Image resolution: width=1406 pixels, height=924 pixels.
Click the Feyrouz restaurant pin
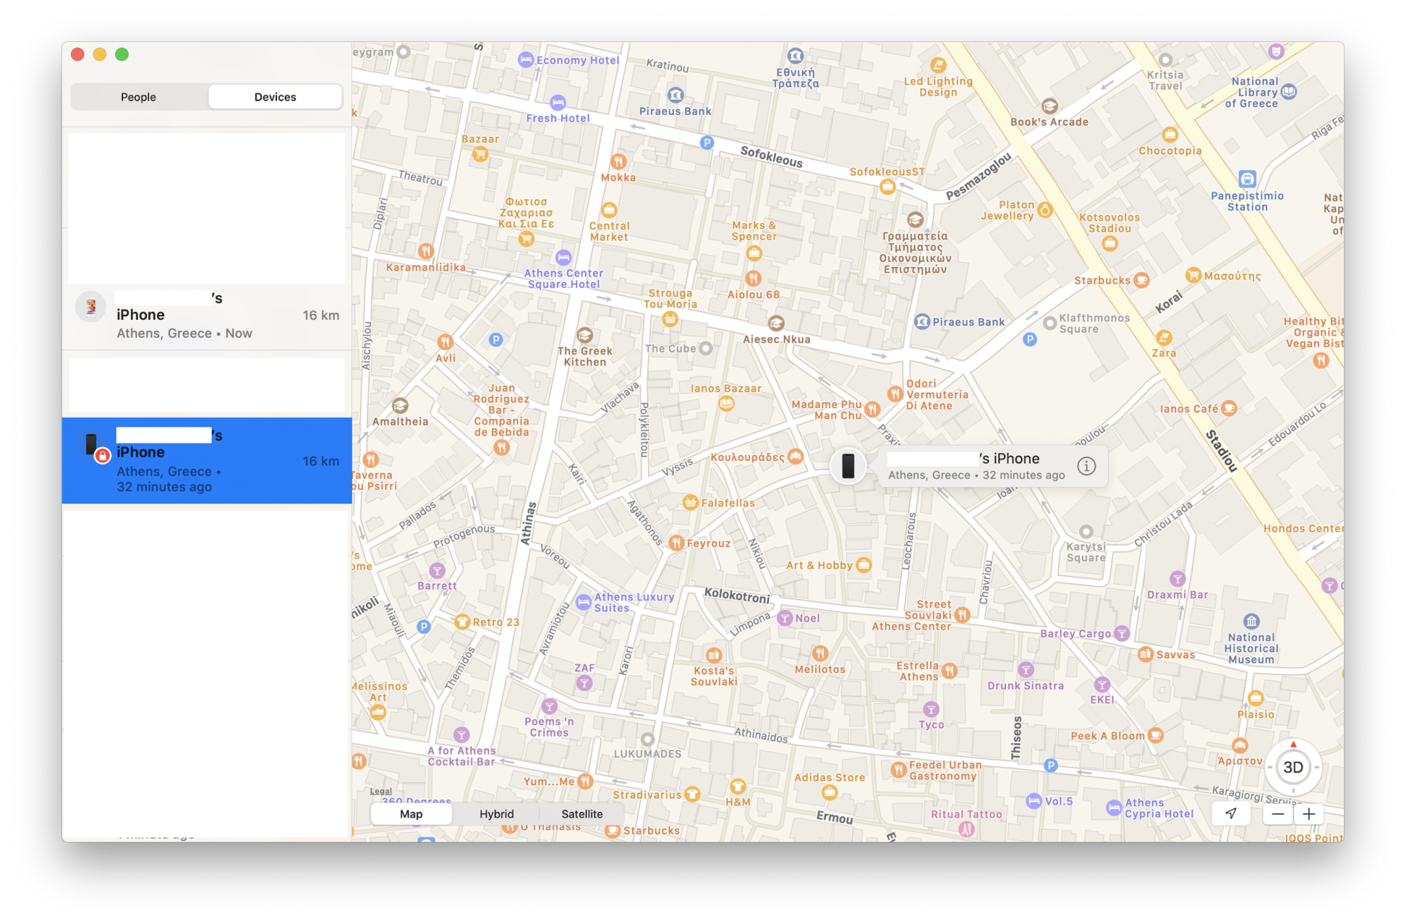click(x=676, y=542)
